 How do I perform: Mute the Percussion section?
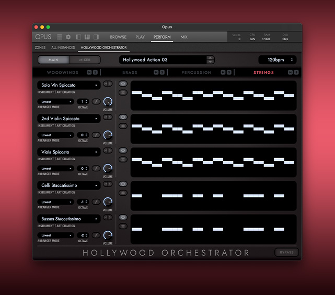click(223, 73)
